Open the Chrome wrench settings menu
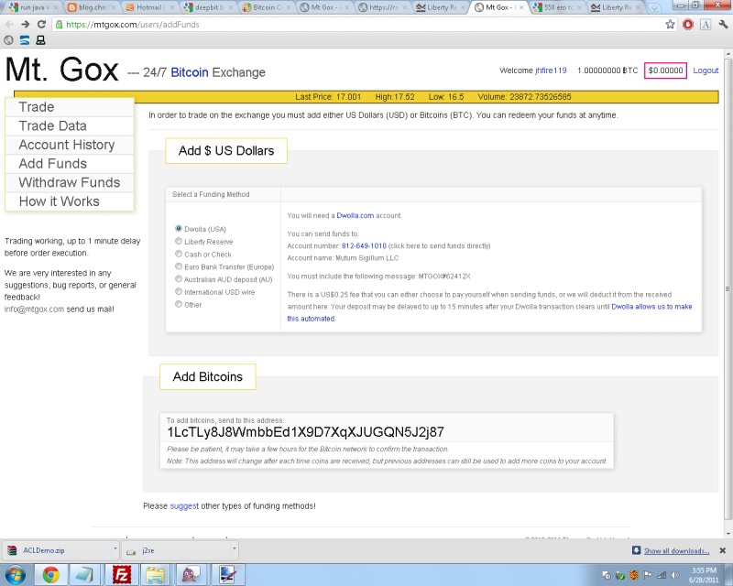 point(724,25)
